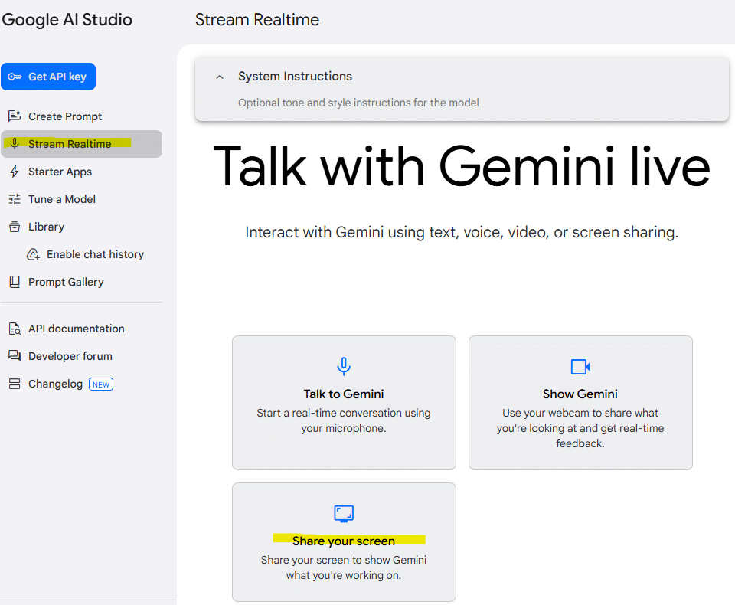Click the Changelog stack icon
This screenshot has height=605, width=735.
[15, 384]
